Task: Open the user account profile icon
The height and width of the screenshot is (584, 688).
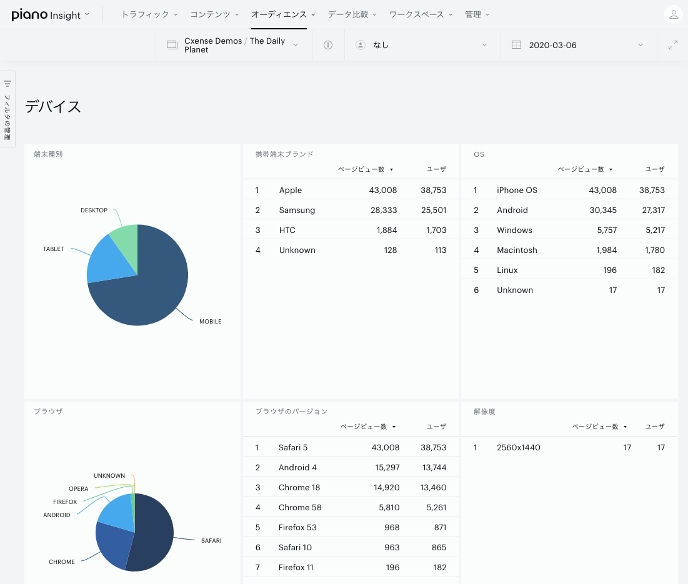Action: click(x=674, y=14)
